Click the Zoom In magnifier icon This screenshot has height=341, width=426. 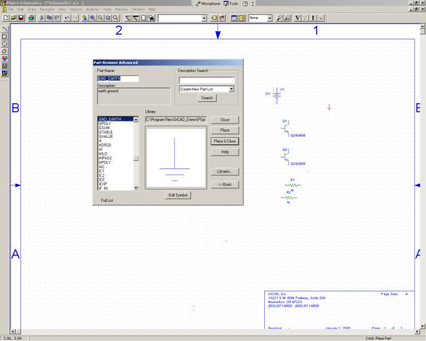[x=92, y=17]
